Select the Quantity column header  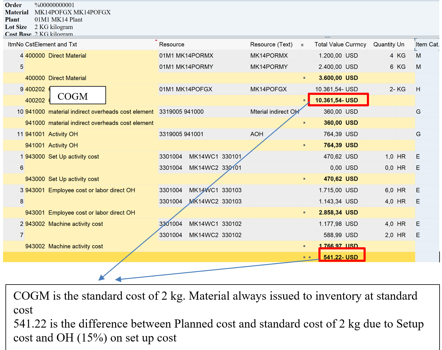tap(384, 45)
